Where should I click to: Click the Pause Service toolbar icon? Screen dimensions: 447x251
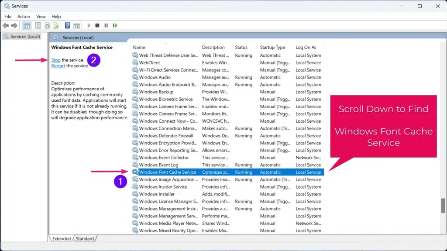pos(106,26)
